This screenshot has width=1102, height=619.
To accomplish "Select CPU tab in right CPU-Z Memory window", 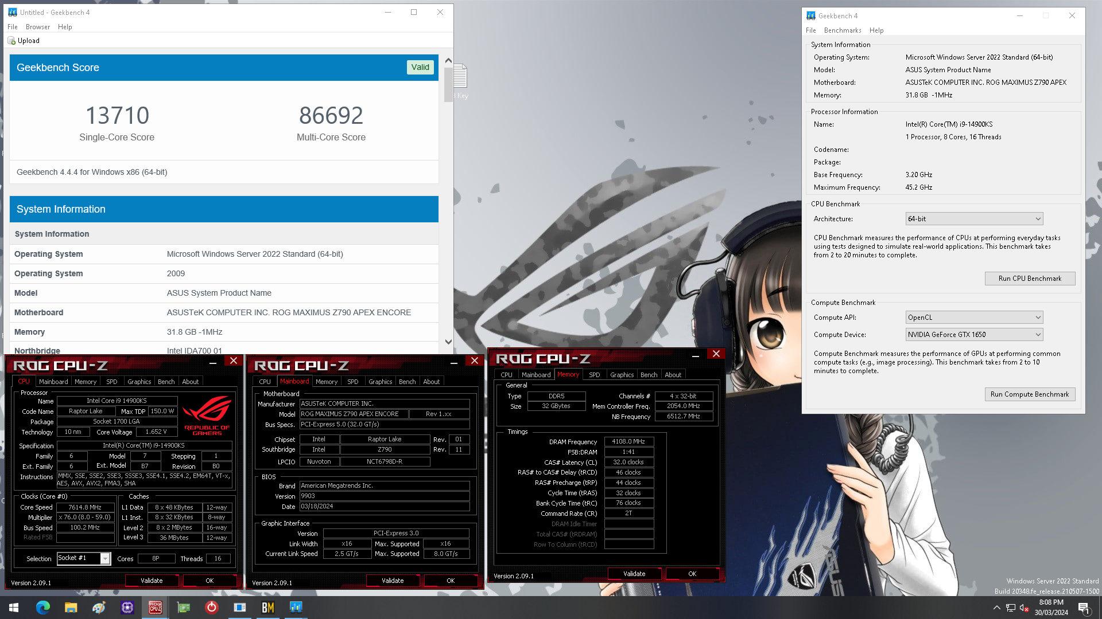I will 506,375.
